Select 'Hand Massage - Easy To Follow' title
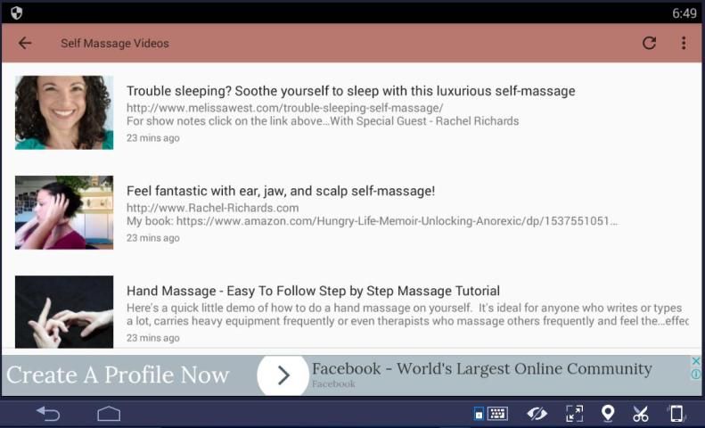The height and width of the screenshot is (428, 705). click(313, 291)
